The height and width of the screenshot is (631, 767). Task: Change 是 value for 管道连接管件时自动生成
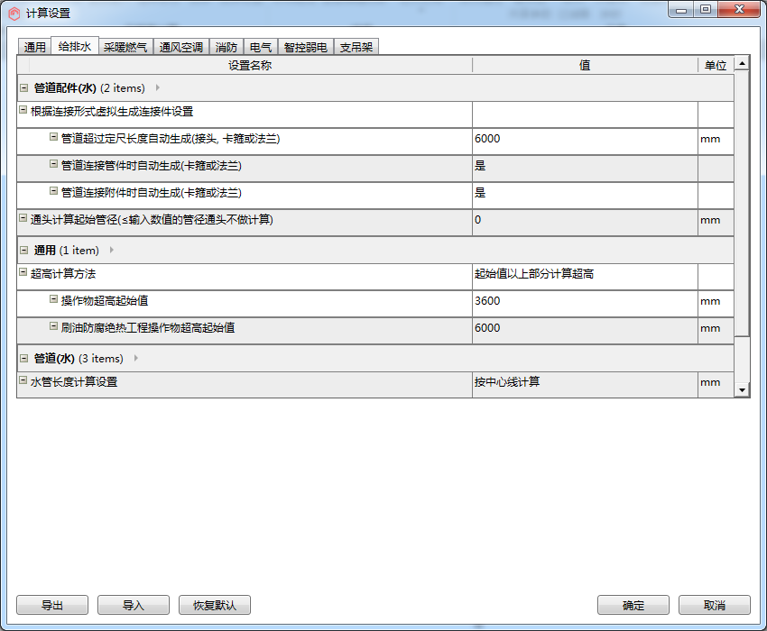click(585, 169)
